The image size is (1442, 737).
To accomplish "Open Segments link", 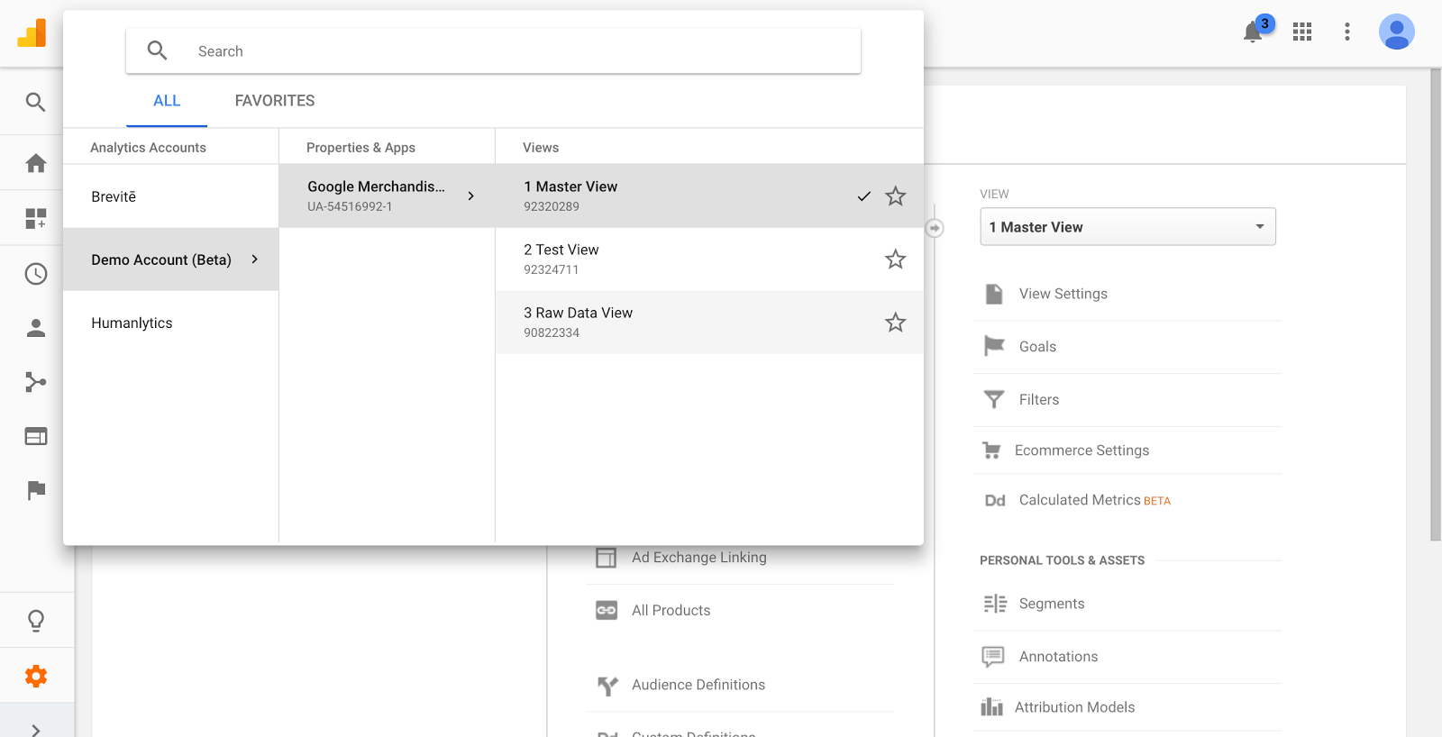I will tap(1052, 604).
